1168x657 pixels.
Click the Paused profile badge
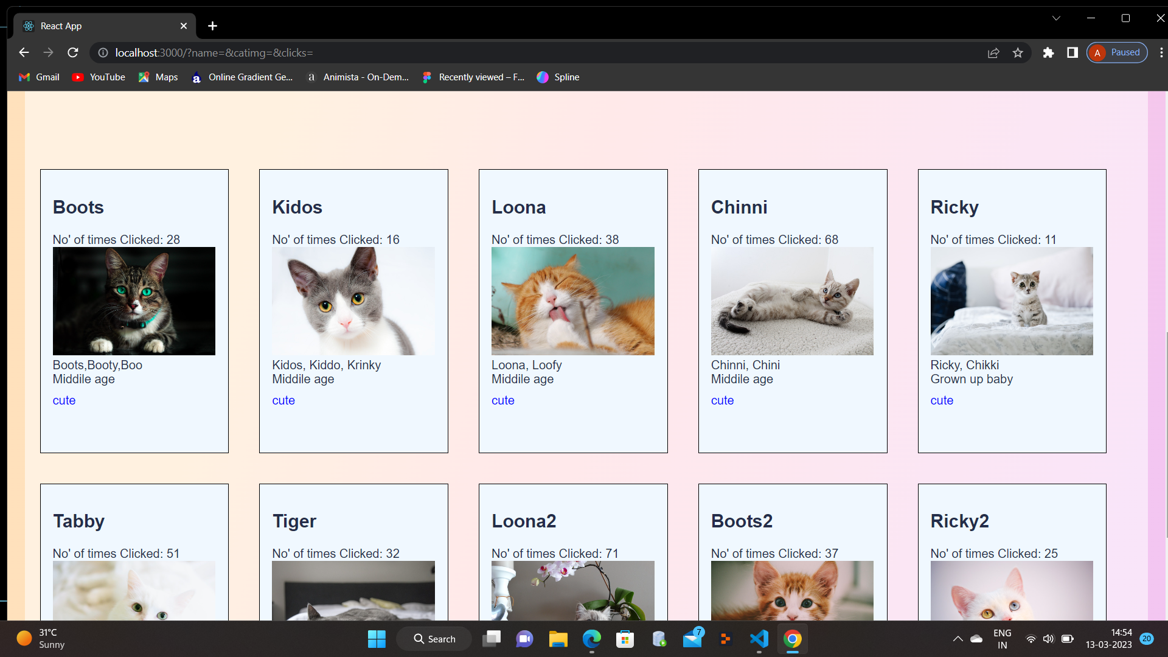[1117, 52]
